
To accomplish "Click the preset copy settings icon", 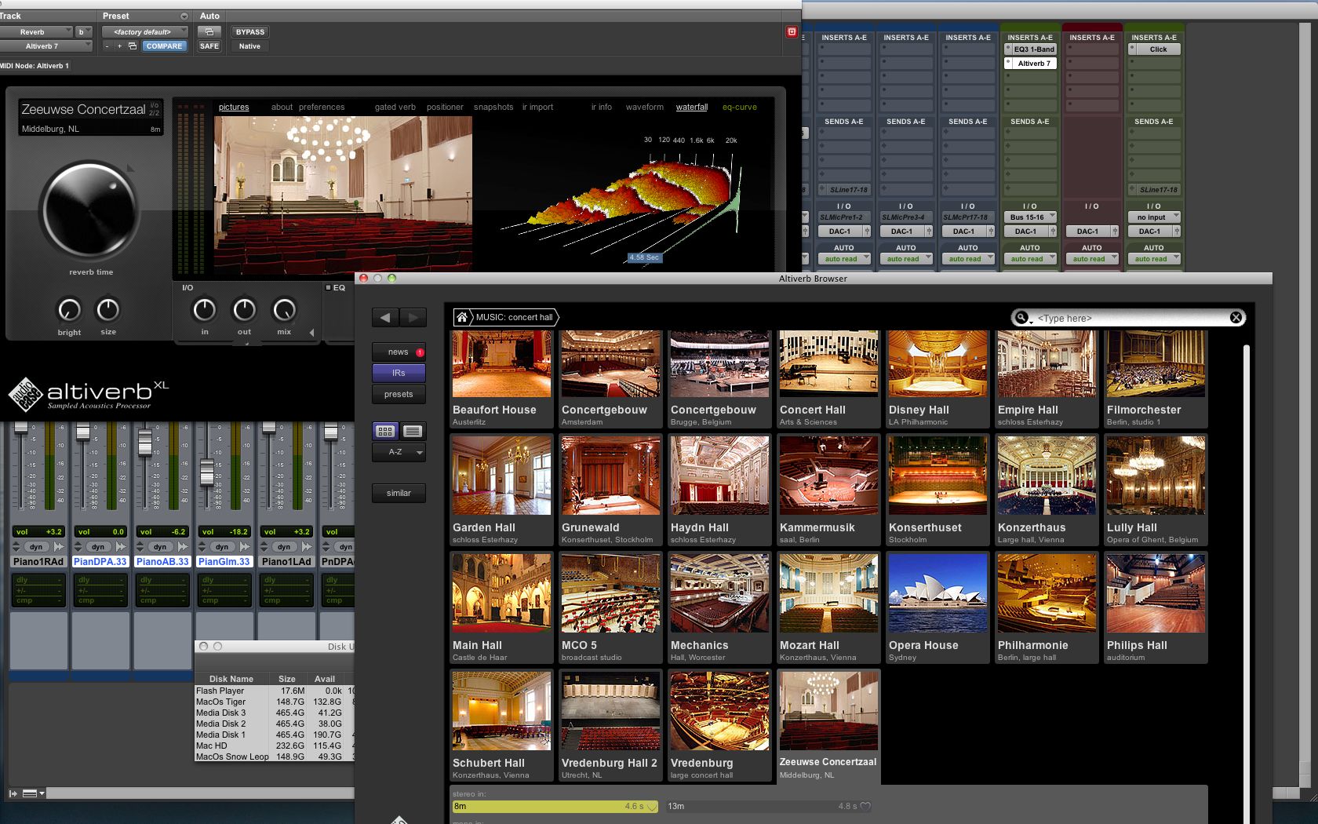I will click(133, 46).
